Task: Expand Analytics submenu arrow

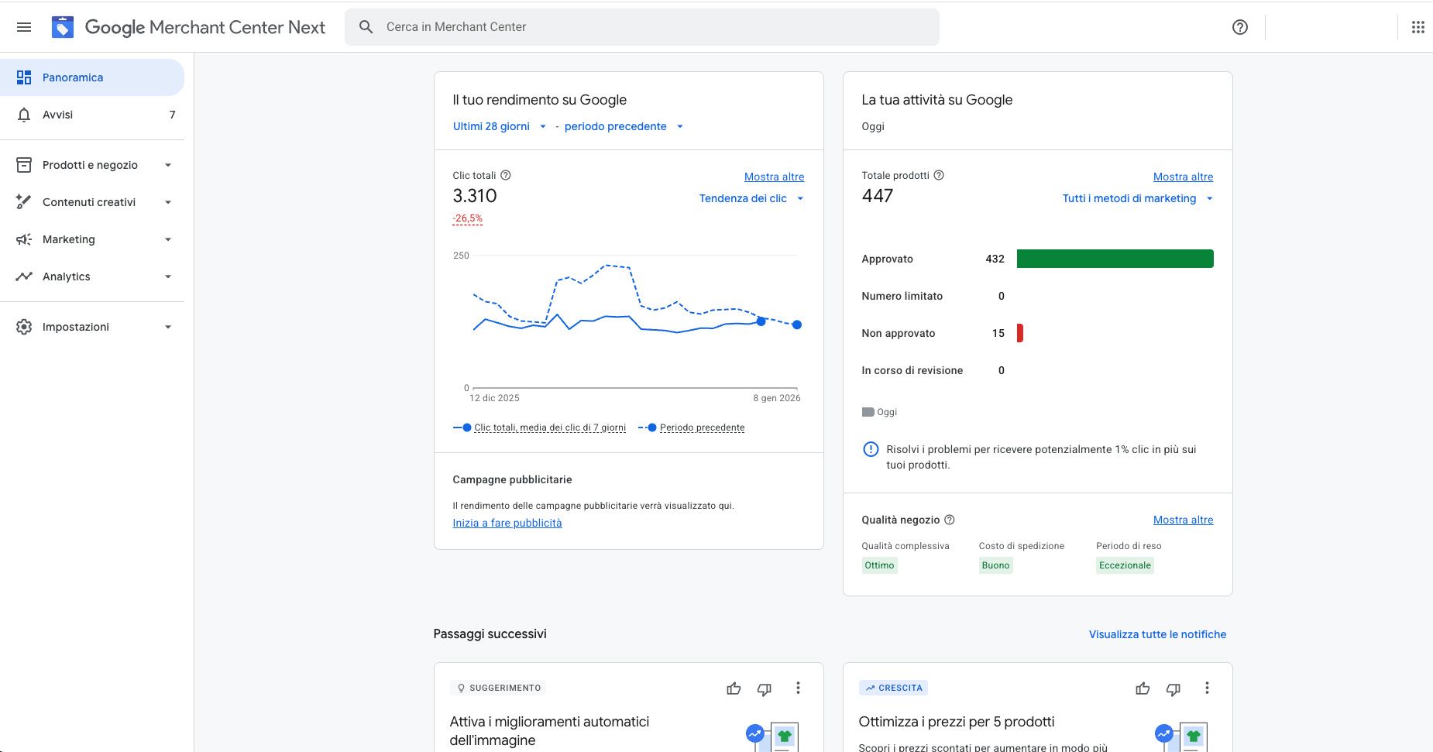Action: click(x=168, y=276)
